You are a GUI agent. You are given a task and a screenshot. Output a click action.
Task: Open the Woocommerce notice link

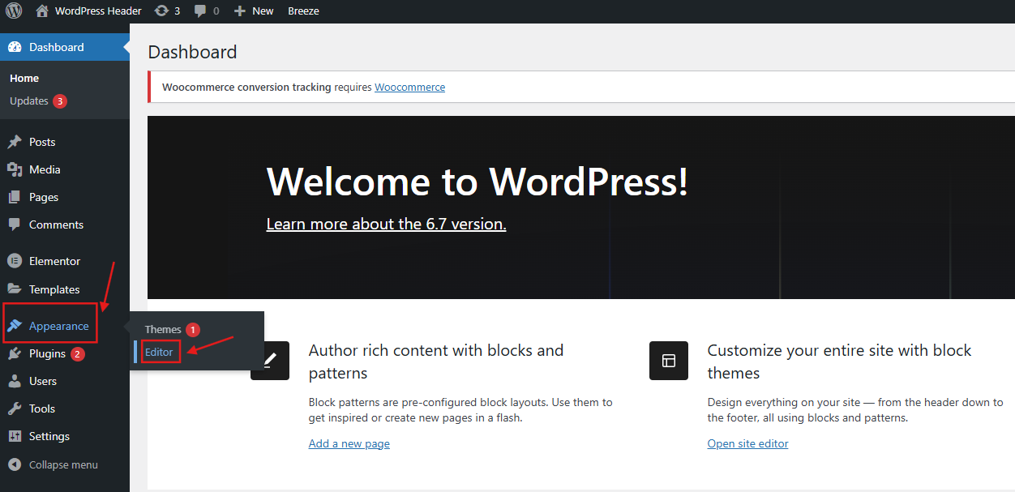pos(409,87)
